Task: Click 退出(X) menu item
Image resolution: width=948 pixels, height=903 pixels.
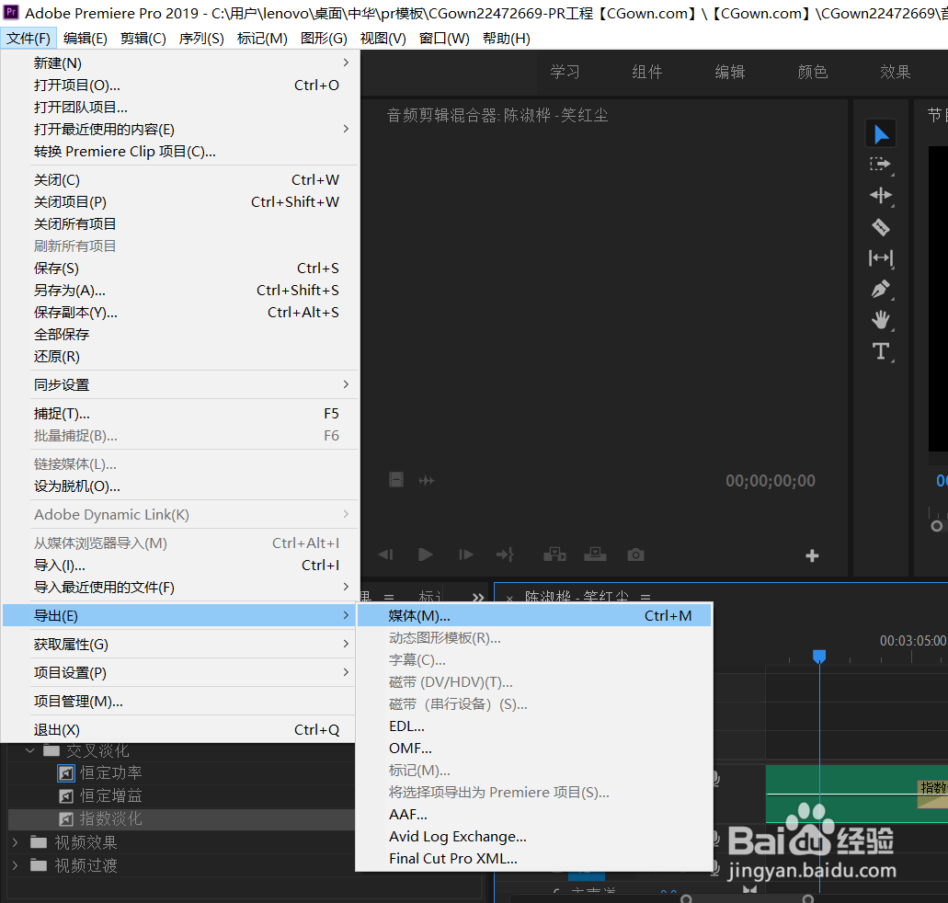Action: click(180, 730)
